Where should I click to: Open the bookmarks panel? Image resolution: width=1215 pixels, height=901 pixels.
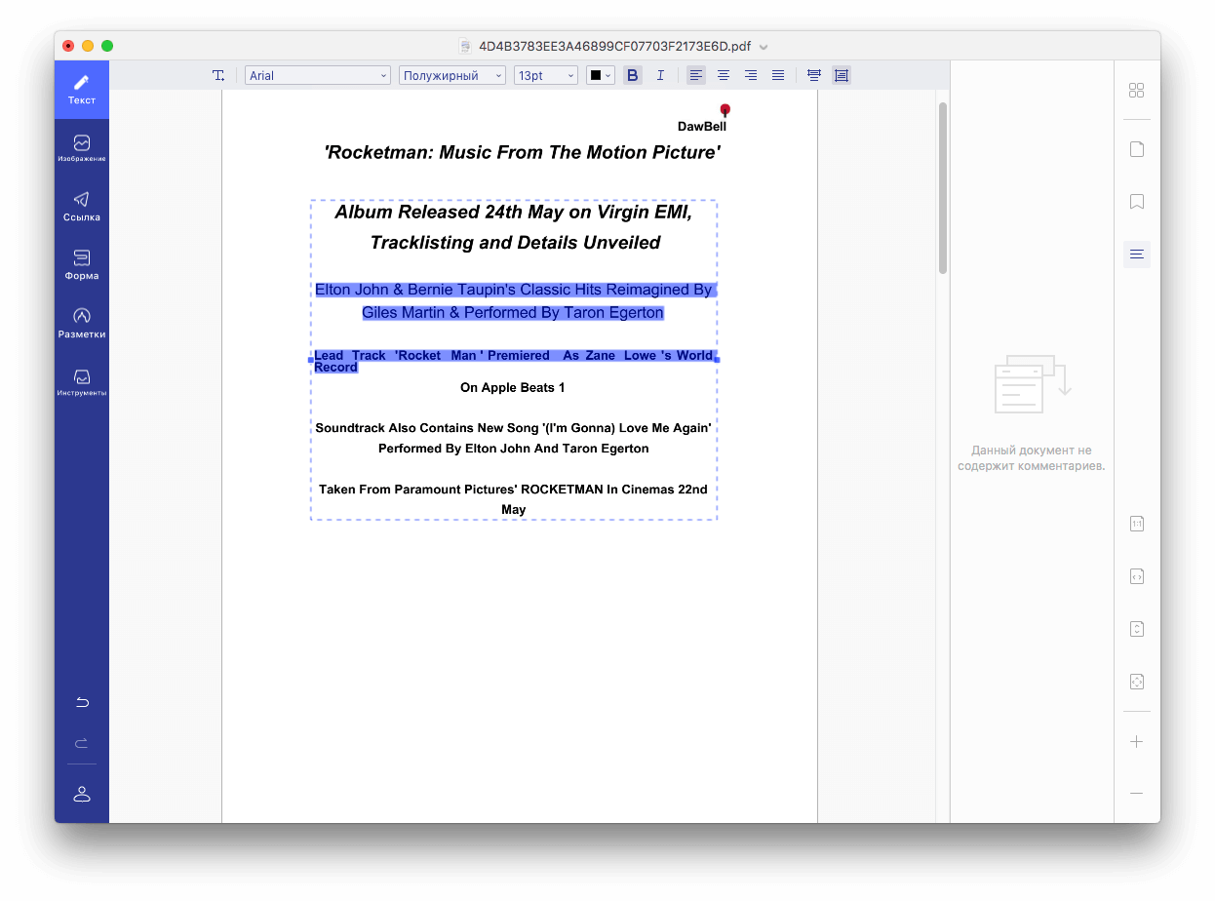1136,201
